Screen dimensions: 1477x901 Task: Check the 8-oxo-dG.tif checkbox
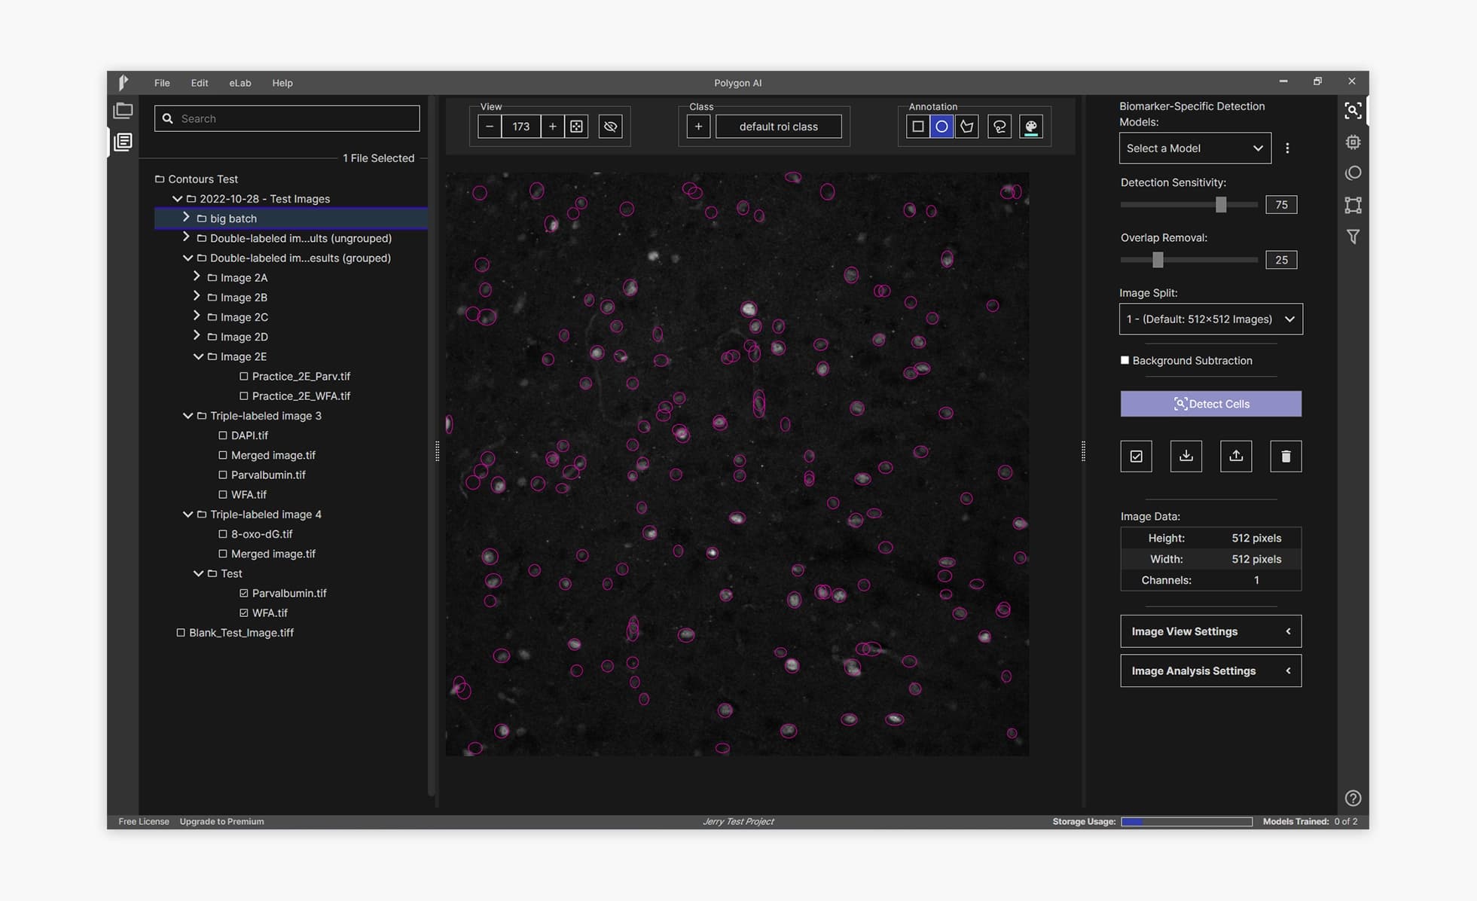coord(222,534)
